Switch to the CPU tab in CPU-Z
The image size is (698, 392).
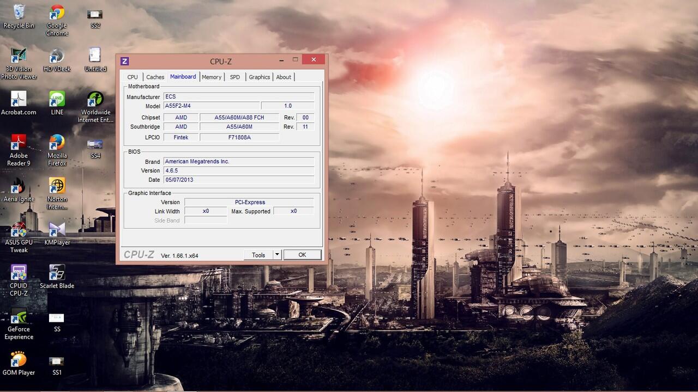133,77
